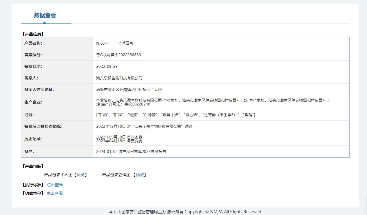Viewport: 367px width, 215px height.
Task: Open 点击查看 next to 功效宣称
Action: pyautogui.click(x=55, y=193)
